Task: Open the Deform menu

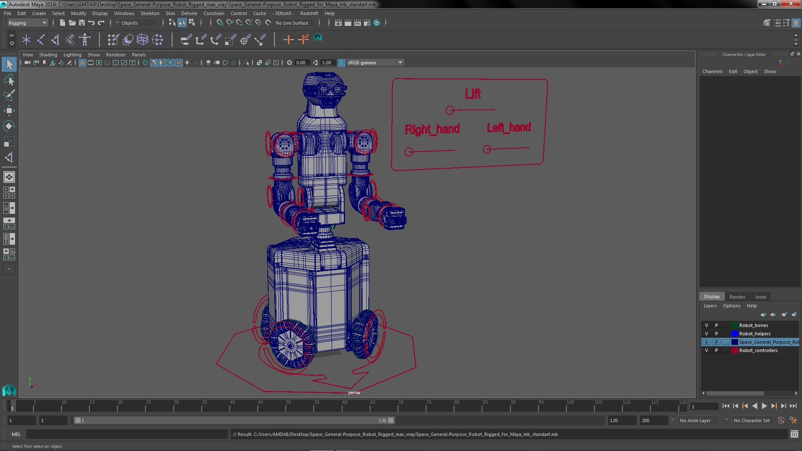Action: [x=189, y=13]
